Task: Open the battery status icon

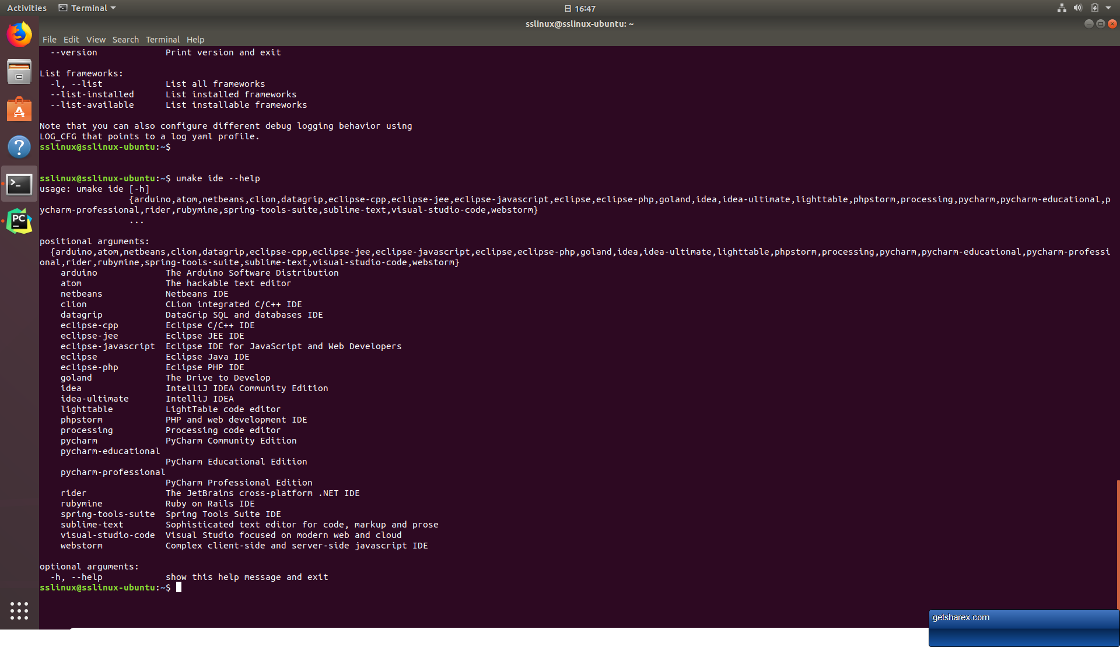Action: [x=1094, y=8]
